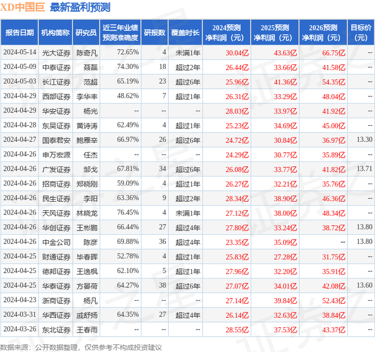Click accuracy value 76.45%

(x=128, y=212)
